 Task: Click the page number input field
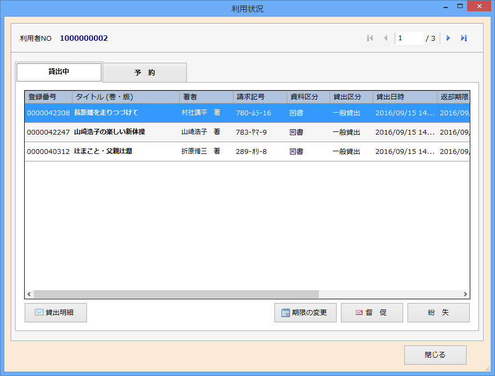pos(410,38)
